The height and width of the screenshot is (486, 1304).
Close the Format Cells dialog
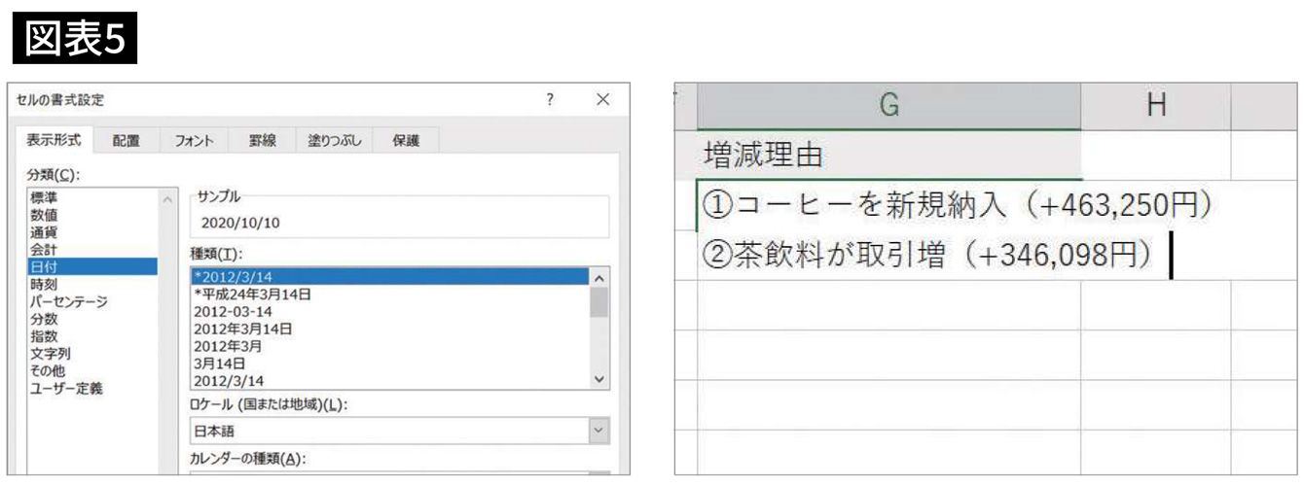tap(602, 100)
